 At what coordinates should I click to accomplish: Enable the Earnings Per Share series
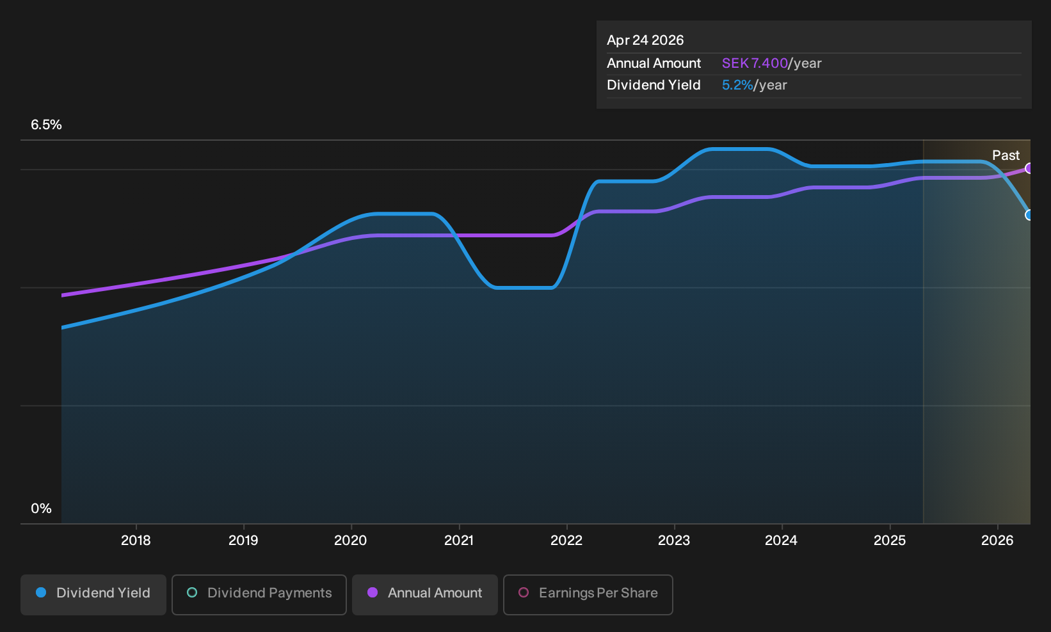click(588, 595)
